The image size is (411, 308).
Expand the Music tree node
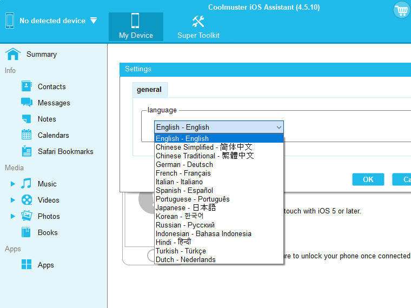[12, 184]
